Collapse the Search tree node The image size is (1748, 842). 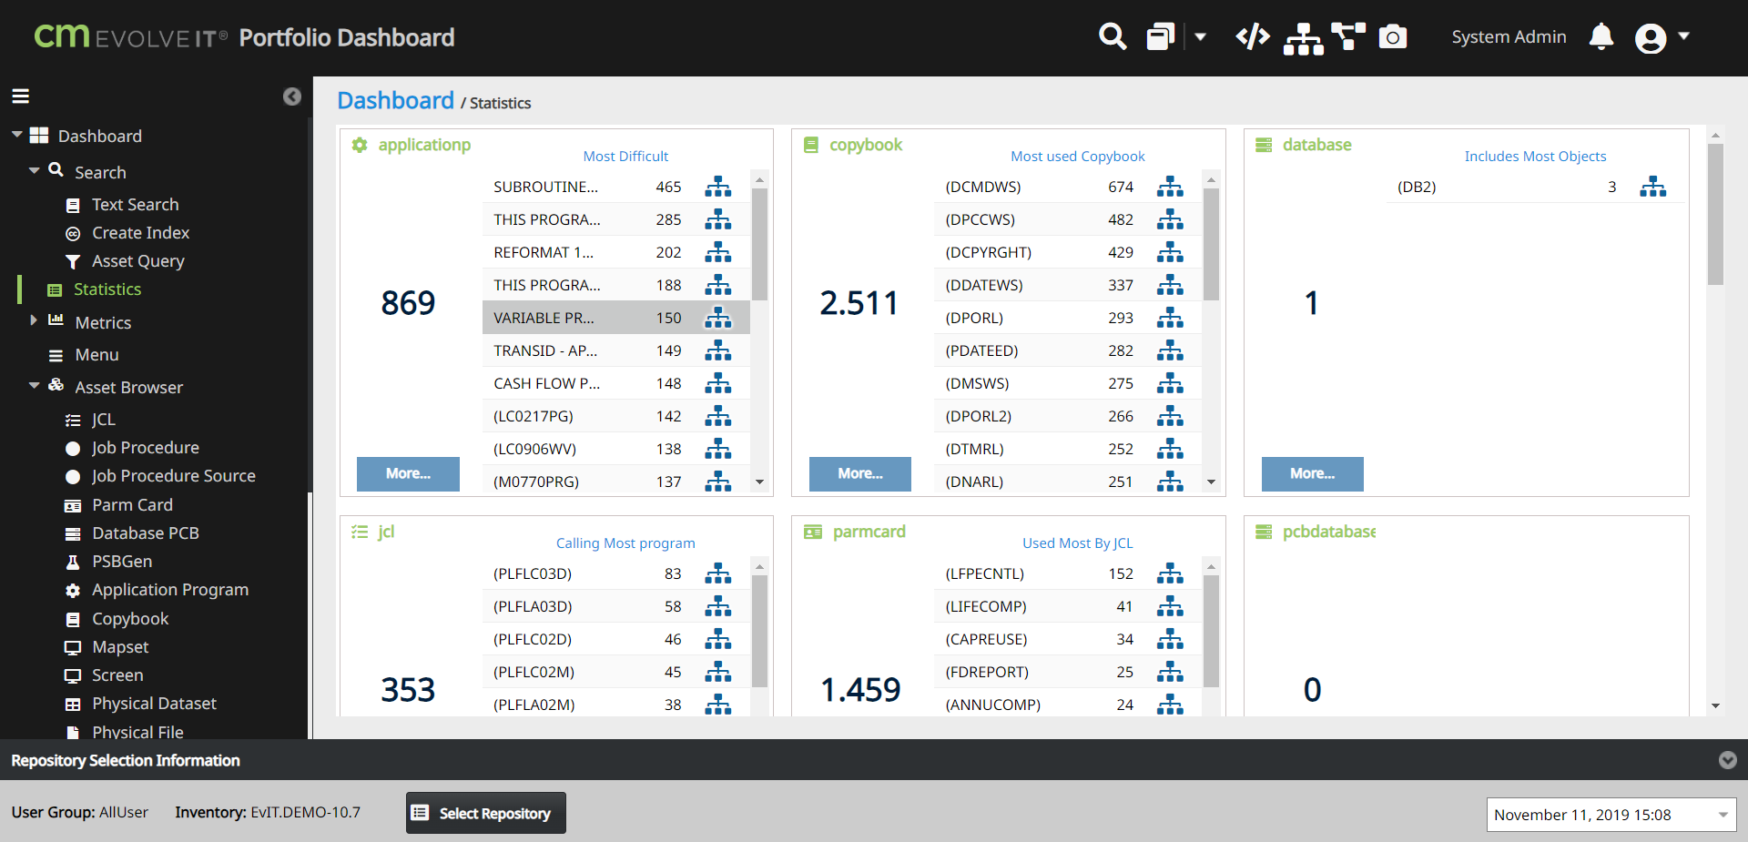pyautogui.click(x=34, y=171)
